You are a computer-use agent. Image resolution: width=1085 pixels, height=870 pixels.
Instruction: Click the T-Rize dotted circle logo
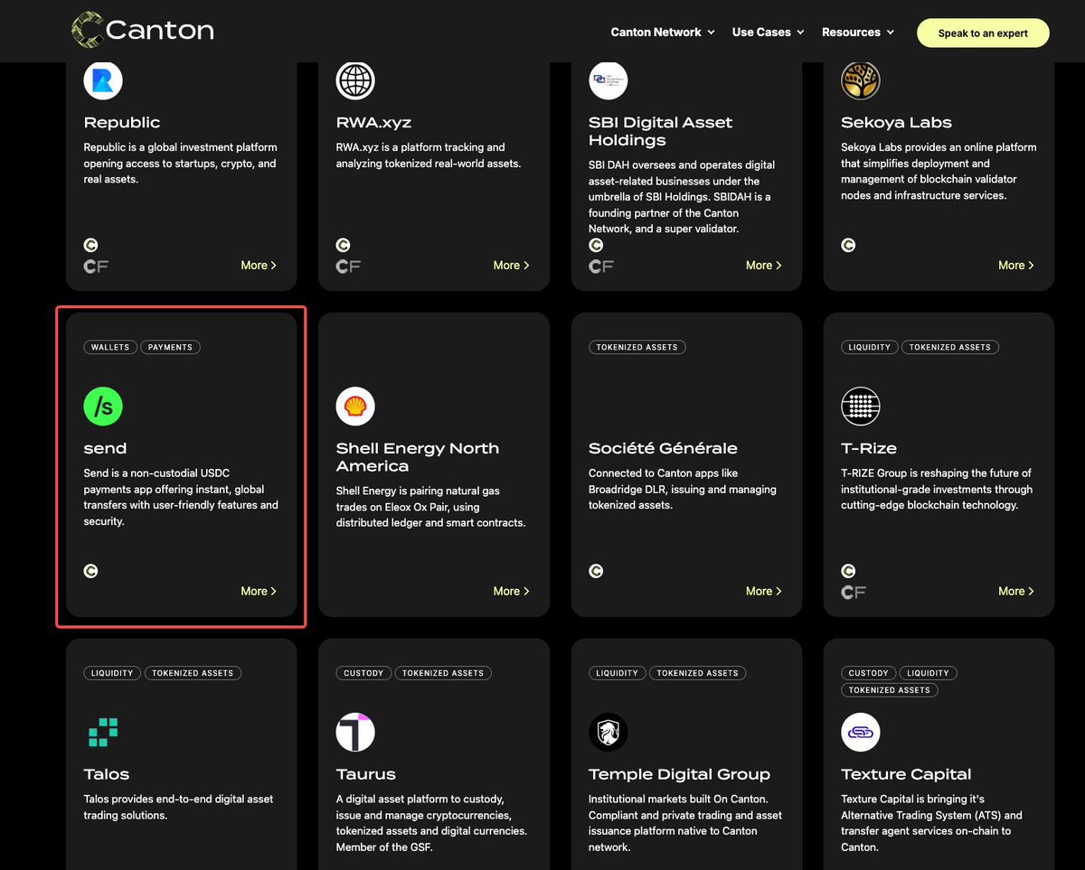(x=860, y=407)
